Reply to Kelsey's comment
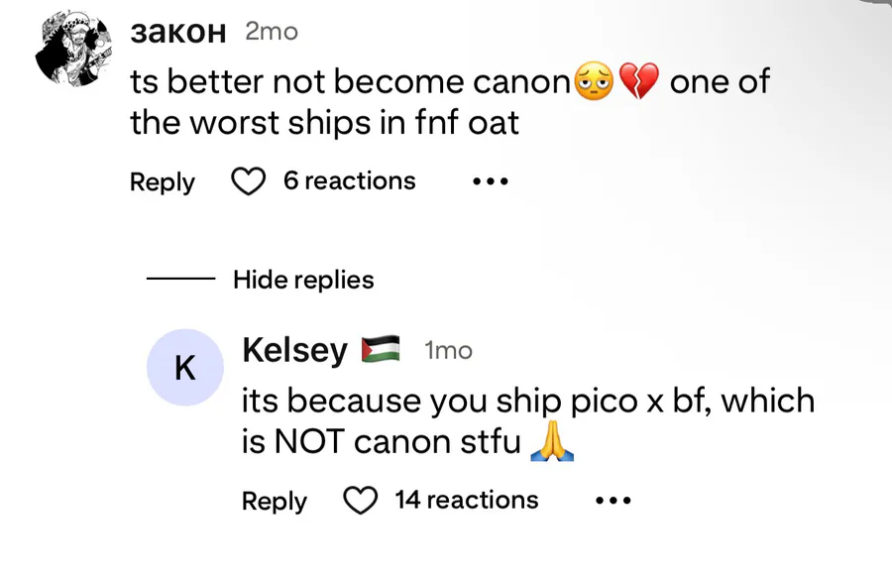The image size is (892, 580). [275, 501]
